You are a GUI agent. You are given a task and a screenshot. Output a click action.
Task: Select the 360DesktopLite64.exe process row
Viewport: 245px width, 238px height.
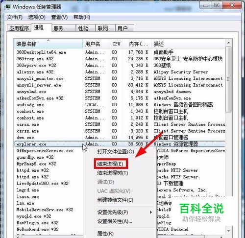(x=120, y=52)
